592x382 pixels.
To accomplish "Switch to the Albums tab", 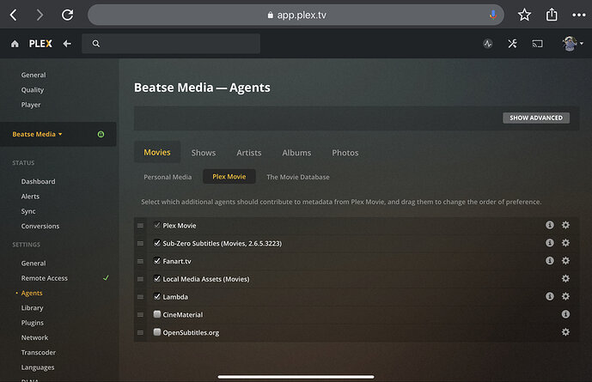I will tap(296, 153).
